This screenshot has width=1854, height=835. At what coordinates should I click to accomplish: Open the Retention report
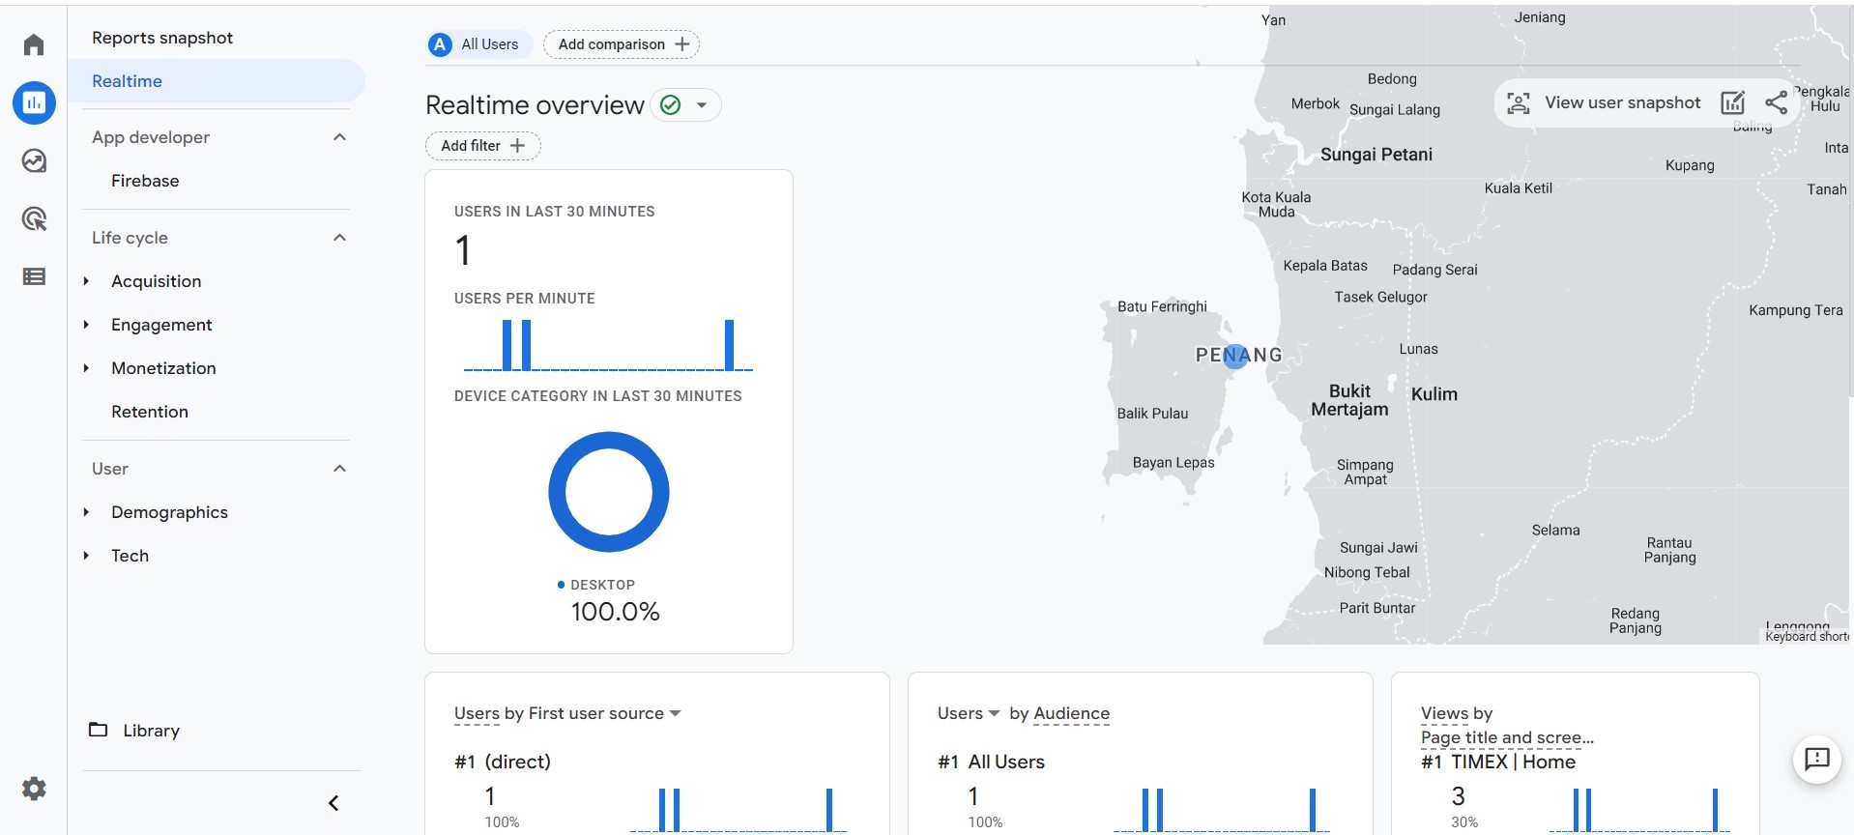[x=150, y=412]
